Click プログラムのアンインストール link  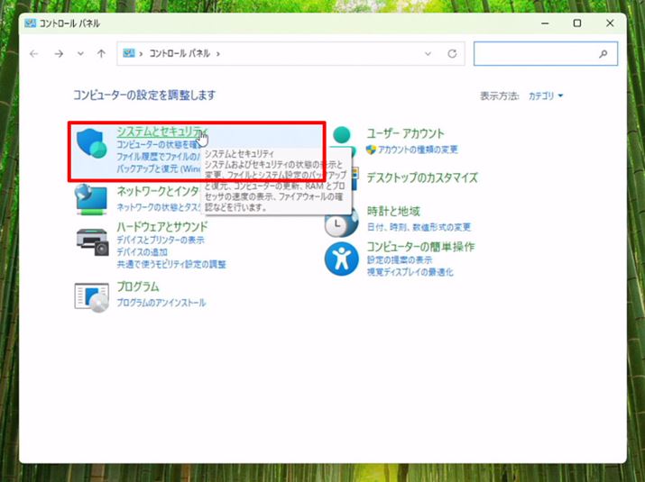pos(161,303)
